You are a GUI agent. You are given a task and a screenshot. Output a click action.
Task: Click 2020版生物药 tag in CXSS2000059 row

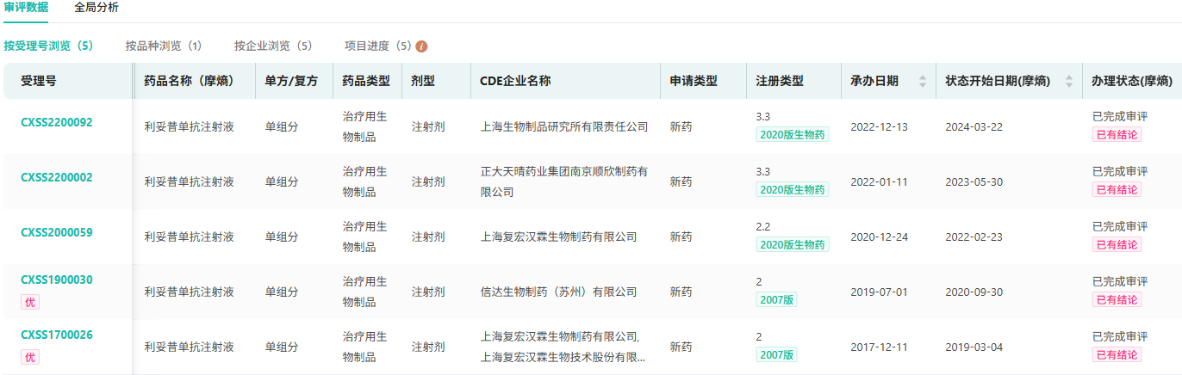[793, 244]
